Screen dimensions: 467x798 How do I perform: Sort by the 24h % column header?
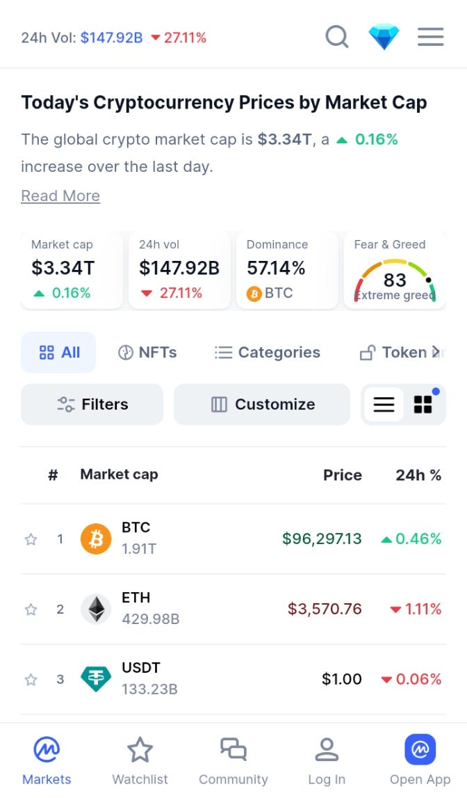(418, 475)
